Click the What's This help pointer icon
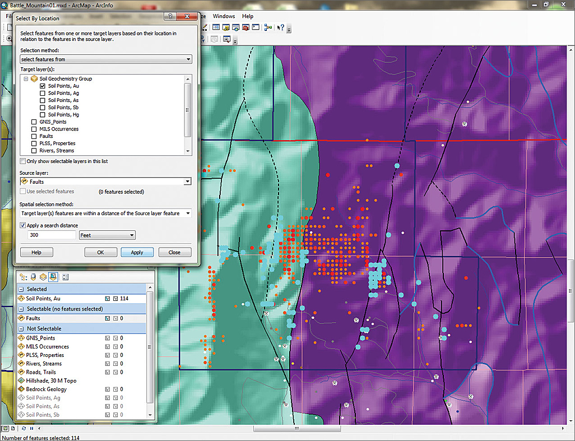Viewport: 575px width, 441px height. [280, 27]
